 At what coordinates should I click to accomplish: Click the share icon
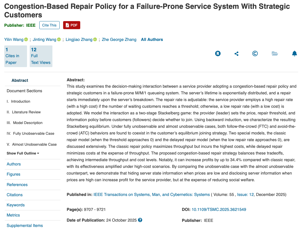[236, 54]
